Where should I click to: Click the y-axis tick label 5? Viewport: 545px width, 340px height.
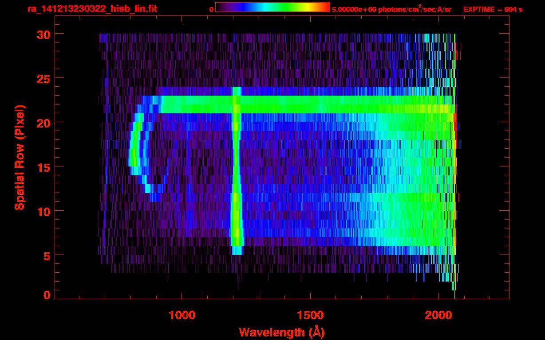(46, 255)
